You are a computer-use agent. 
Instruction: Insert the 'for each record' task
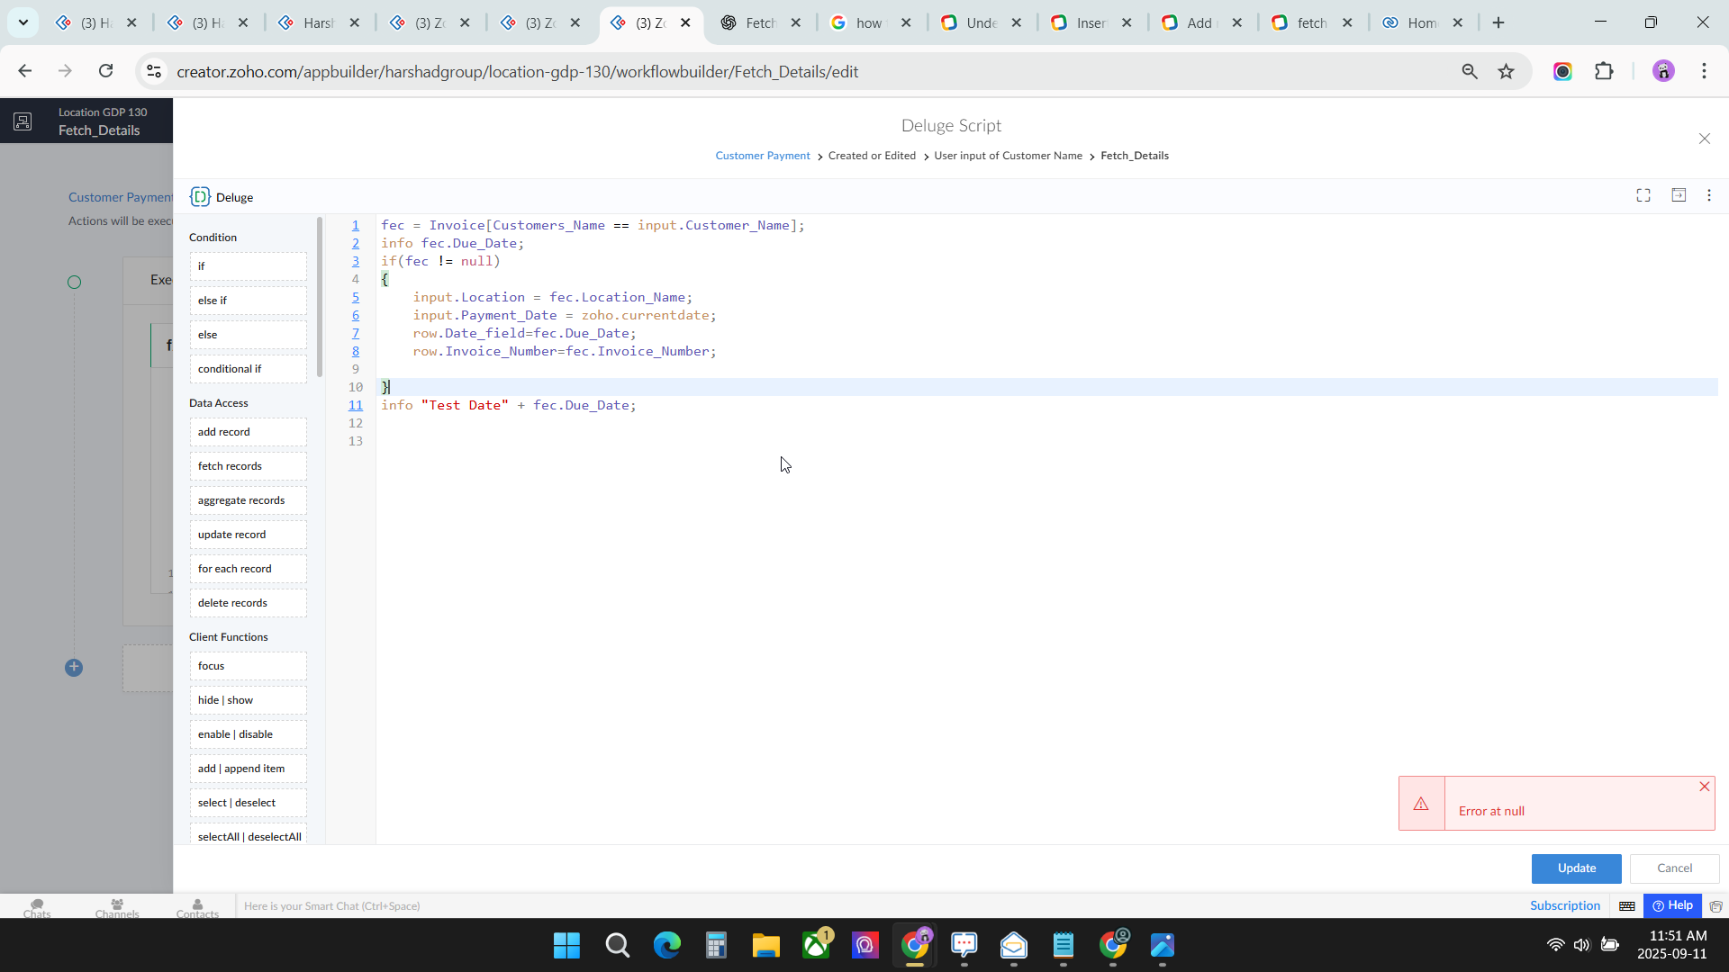pyautogui.click(x=248, y=569)
